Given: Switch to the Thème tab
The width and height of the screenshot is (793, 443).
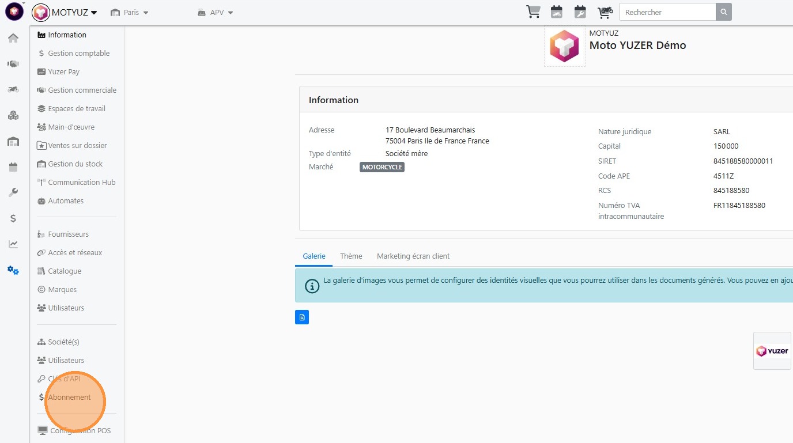Looking at the screenshot, I should (351, 256).
